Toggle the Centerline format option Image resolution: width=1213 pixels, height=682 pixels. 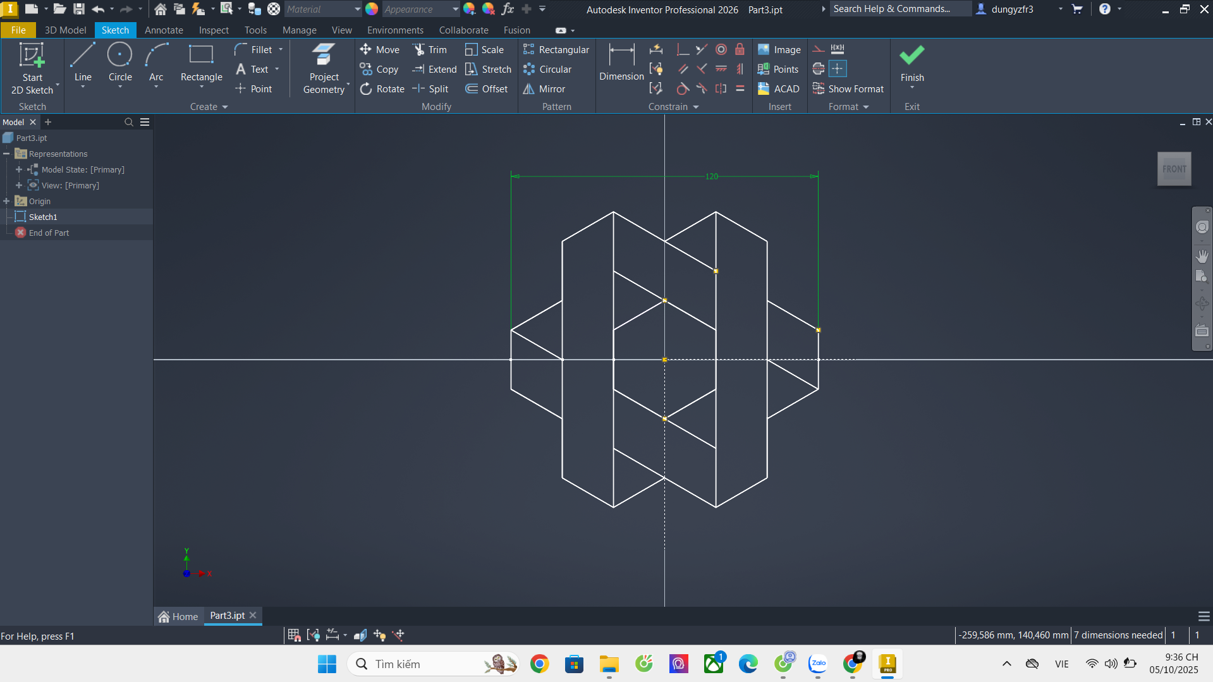coord(819,69)
